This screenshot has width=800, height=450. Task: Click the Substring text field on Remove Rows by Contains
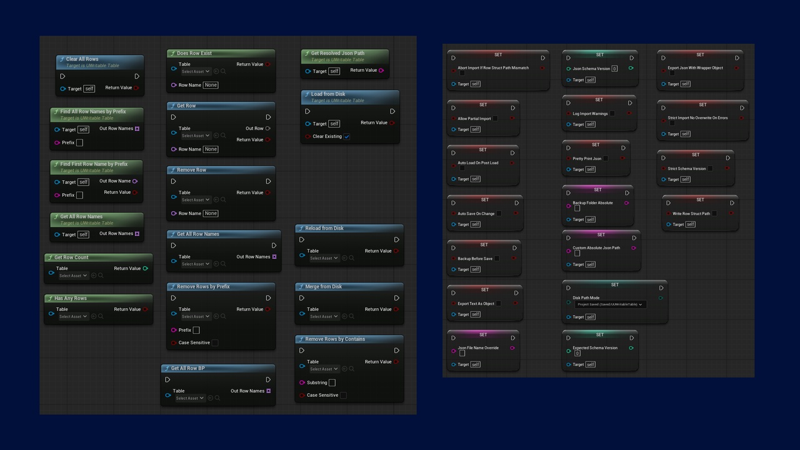tap(332, 382)
